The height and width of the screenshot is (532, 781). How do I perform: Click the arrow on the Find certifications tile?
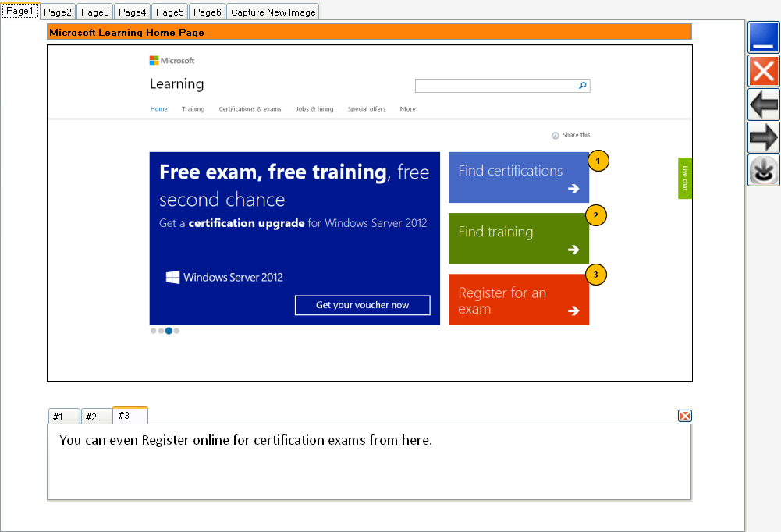point(573,188)
